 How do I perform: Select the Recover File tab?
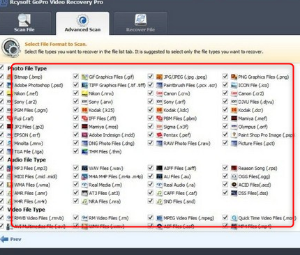(140, 23)
